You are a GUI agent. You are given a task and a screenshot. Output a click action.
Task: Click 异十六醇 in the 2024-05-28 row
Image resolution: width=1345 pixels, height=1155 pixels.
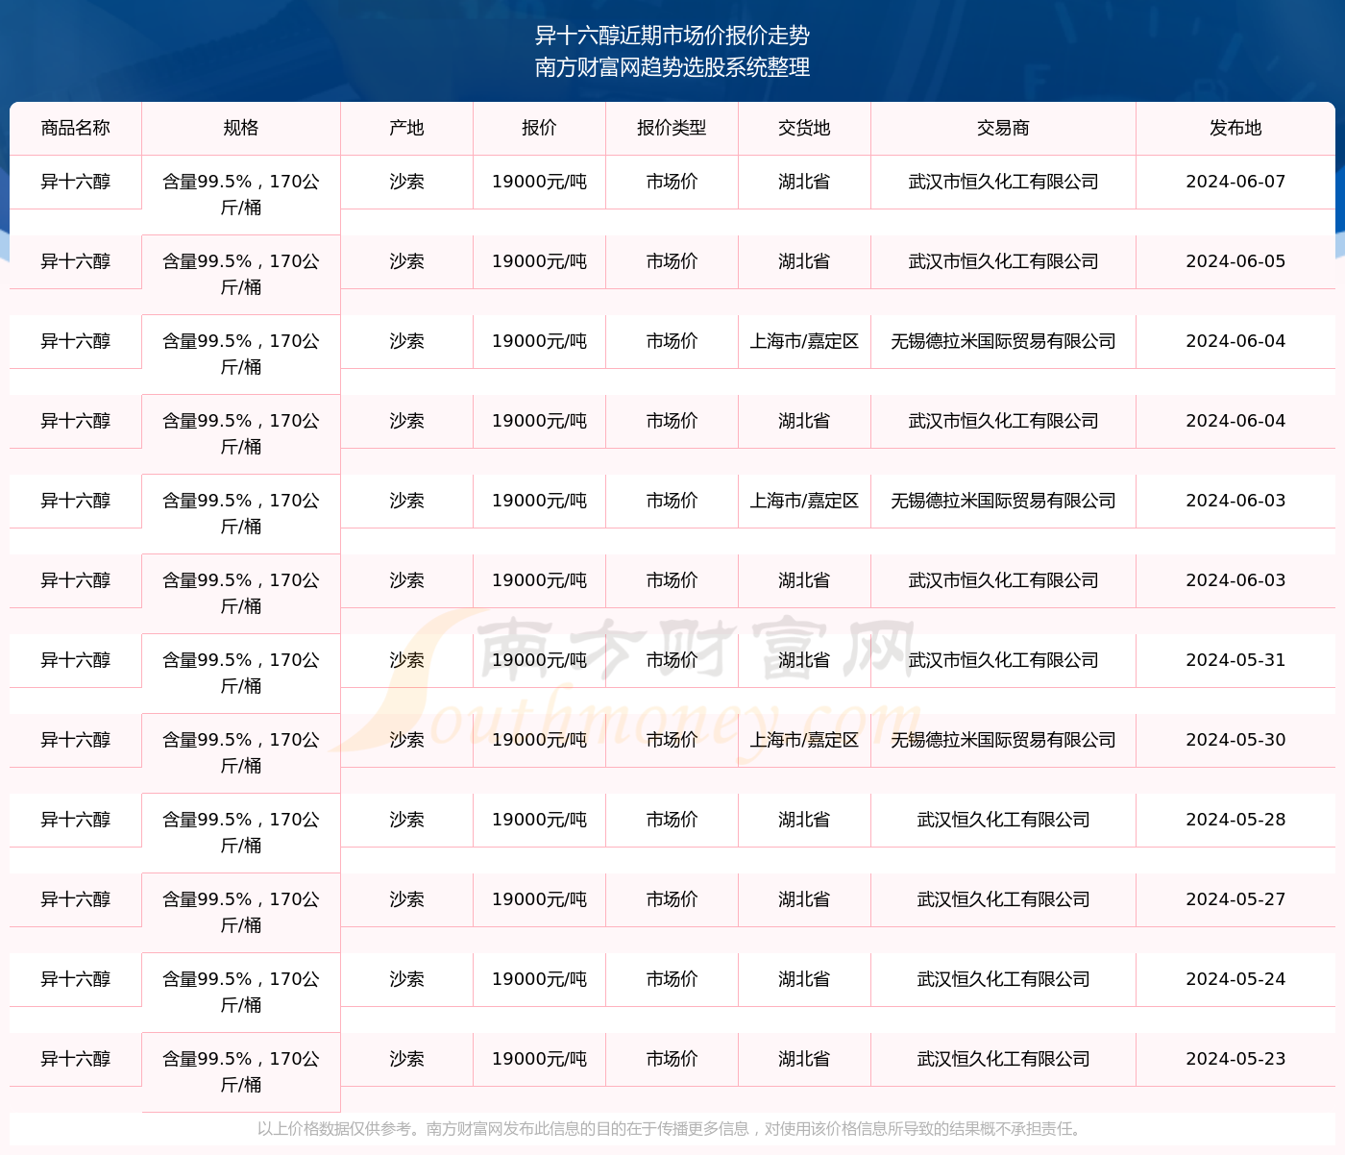click(76, 820)
